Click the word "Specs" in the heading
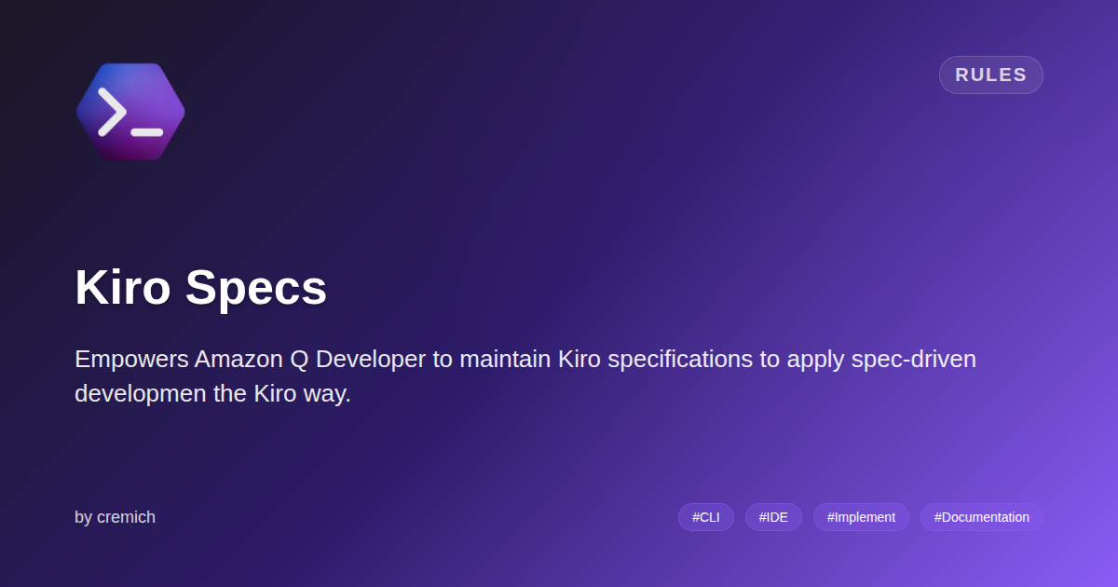 pyautogui.click(x=256, y=288)
